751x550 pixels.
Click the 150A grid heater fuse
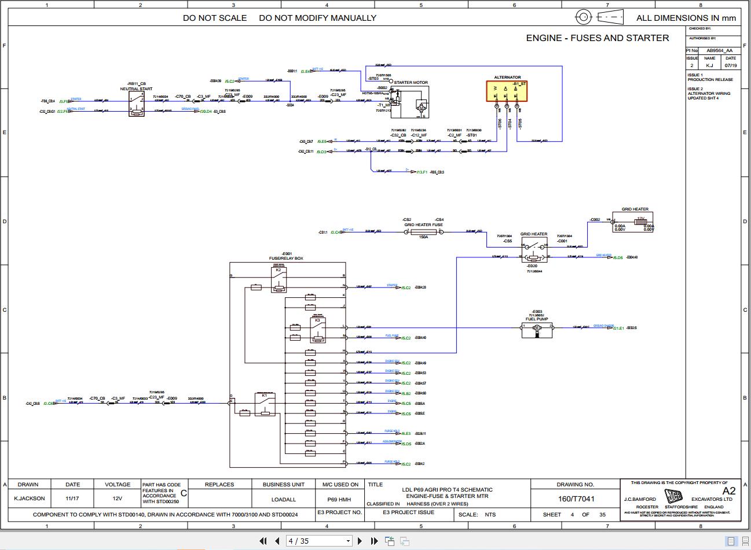click(x=423, y=232)
